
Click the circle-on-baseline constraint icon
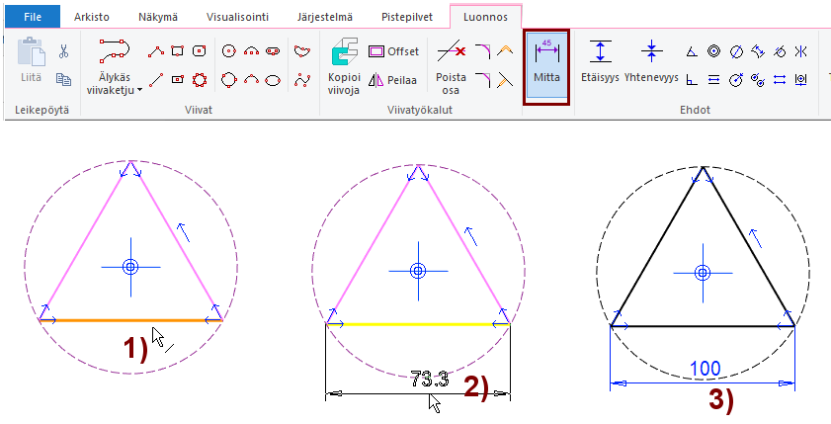click(x=800, y=80)
